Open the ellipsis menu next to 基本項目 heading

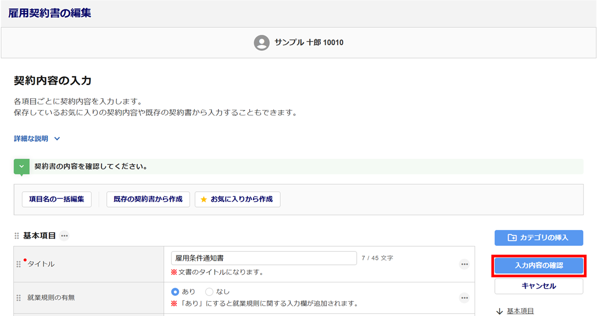pos(64,236)
